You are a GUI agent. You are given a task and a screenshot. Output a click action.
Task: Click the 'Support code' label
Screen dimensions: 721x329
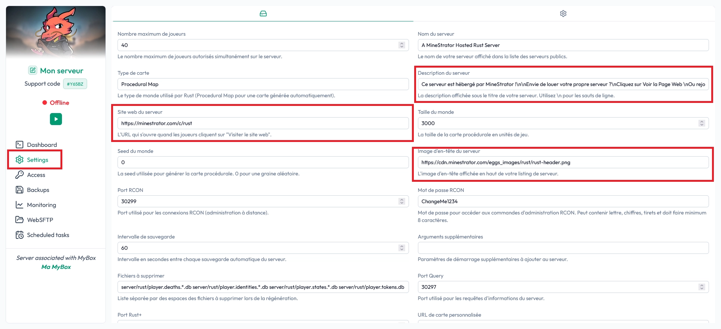[x=42, y=84]
